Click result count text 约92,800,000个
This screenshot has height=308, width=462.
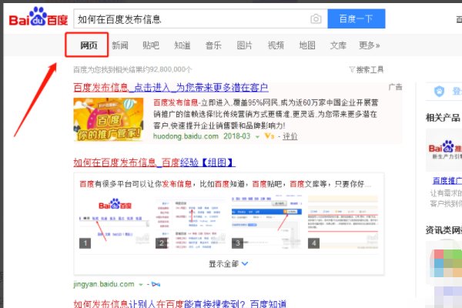pyautogui.click(x=168, y=69)
